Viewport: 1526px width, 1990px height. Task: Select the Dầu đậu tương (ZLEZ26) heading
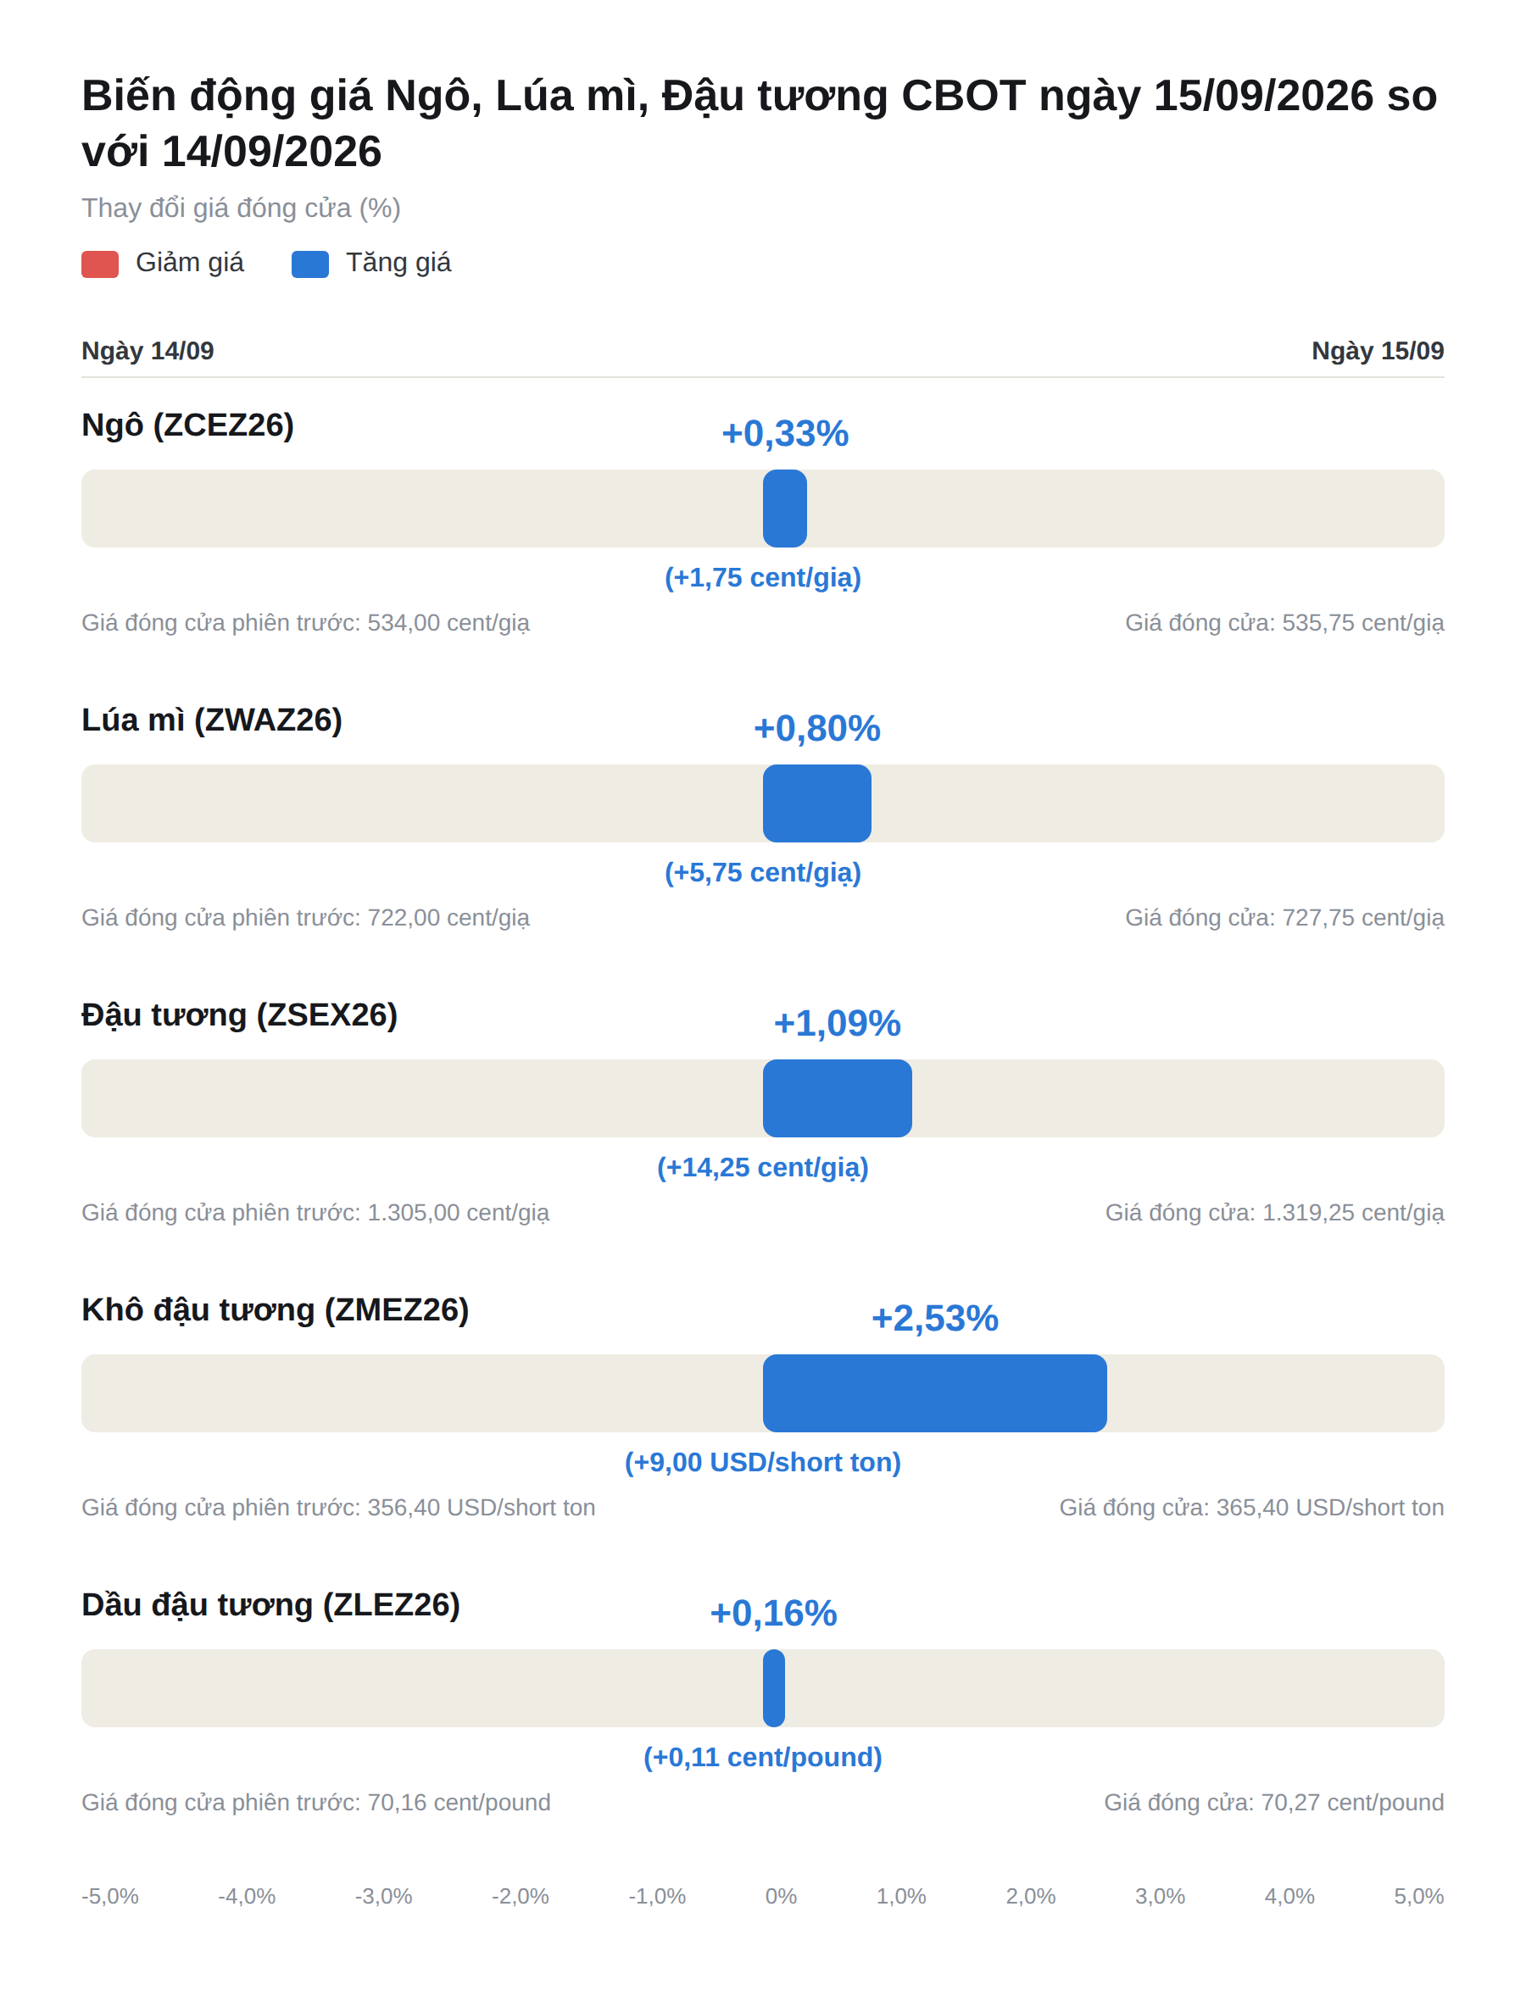(x=270, y=1605)
